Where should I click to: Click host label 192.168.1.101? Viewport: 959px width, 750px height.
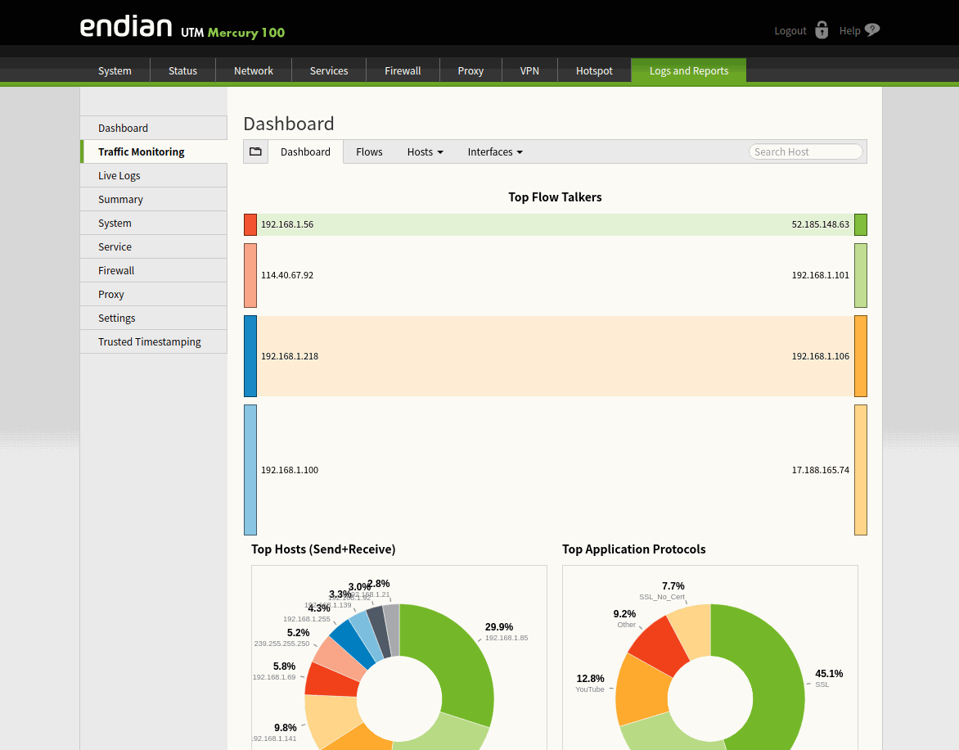tap(820, 275)
